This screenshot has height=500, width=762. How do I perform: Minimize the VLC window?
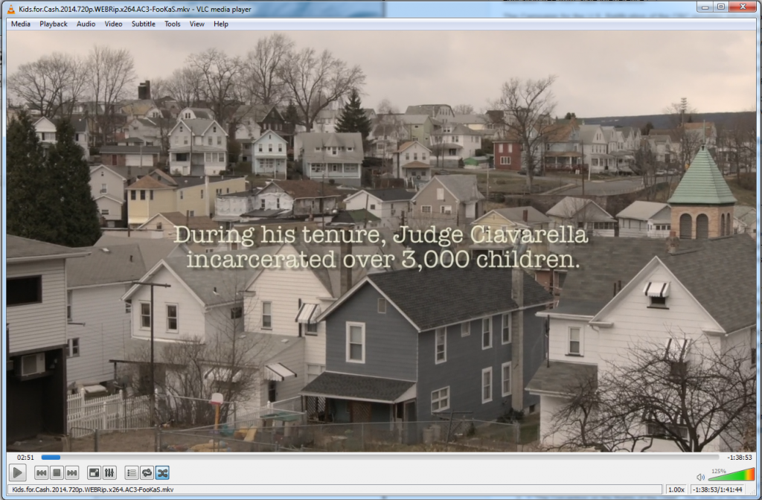point(704,7)
